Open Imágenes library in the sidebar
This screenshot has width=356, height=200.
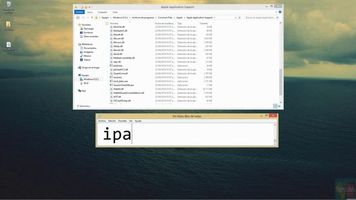click(x=87, y=52)
